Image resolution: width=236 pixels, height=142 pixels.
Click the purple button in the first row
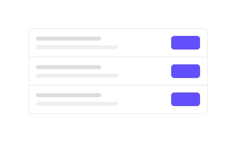[x=186, y=43]
